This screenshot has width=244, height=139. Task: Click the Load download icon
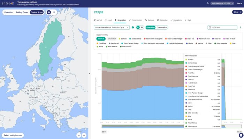coord(106,20)
